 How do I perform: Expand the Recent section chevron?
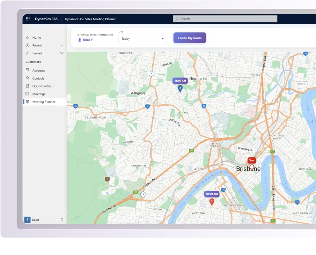(62, 45)
